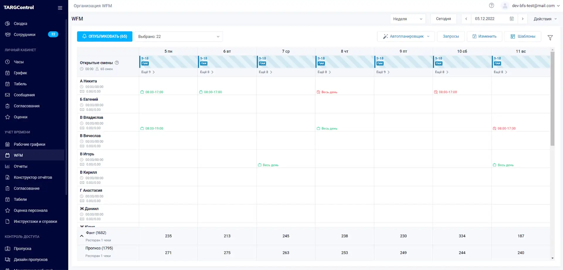Expand Ещё 9 open shifts on Friday
The height and width of the screenshot is (270, 563).
[383, 72]
